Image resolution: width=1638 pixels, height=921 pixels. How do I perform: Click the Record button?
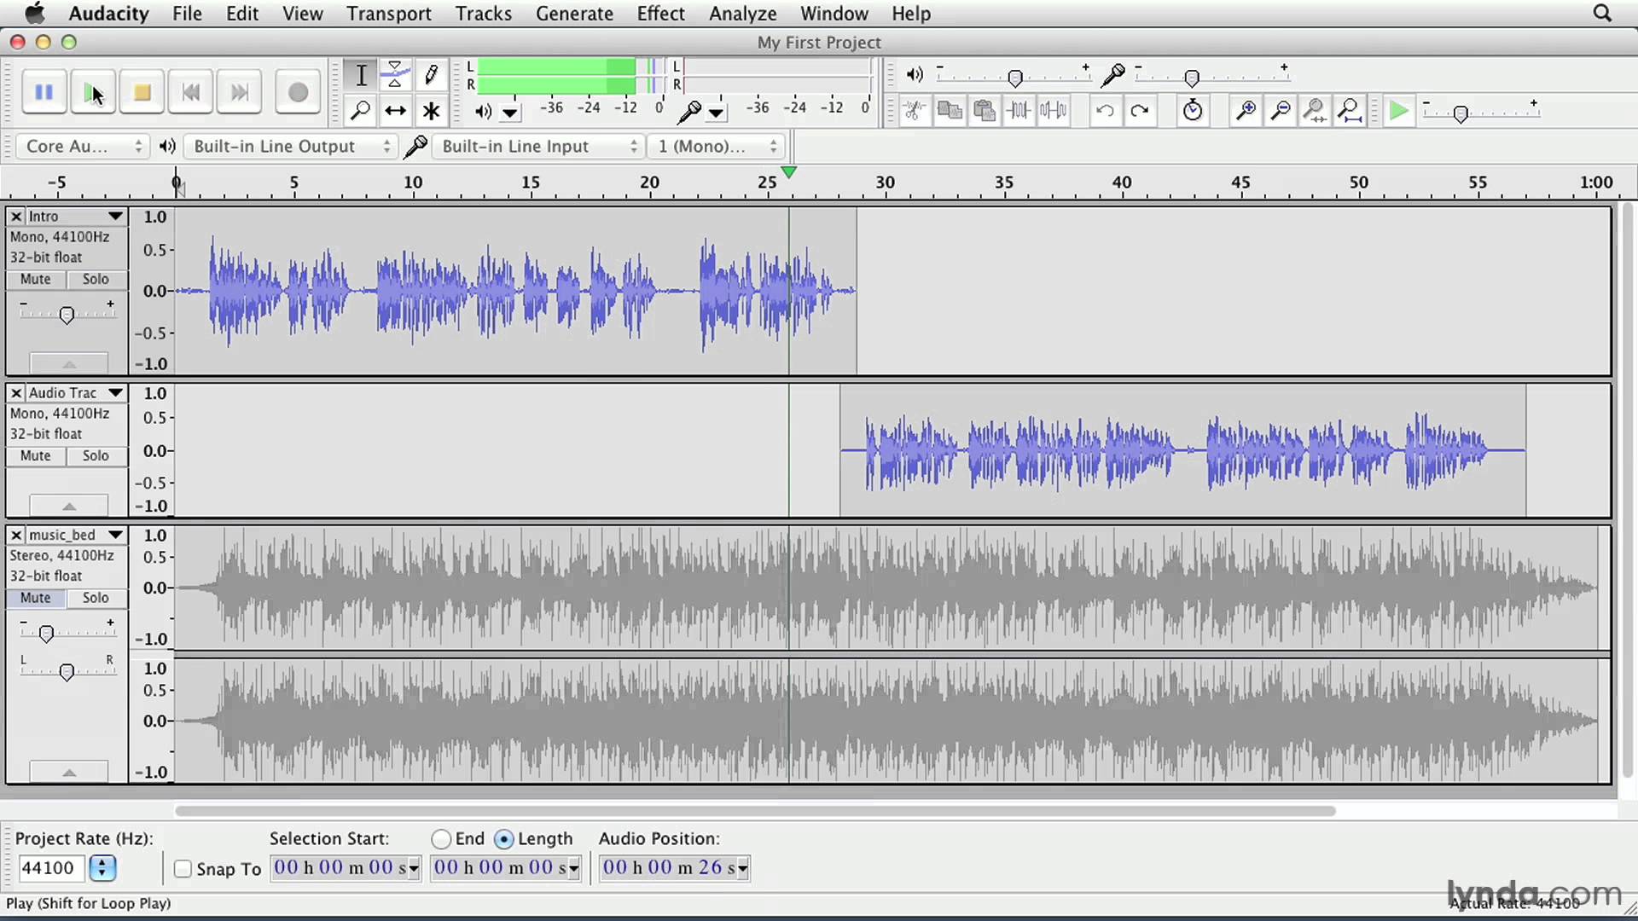pyautogui.click(x=298, y=92)
